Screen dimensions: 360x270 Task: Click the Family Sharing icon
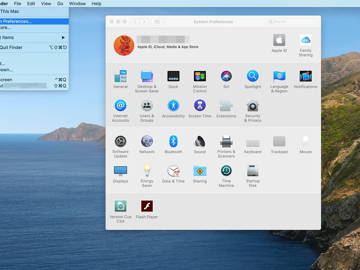[x=305, y=41]
